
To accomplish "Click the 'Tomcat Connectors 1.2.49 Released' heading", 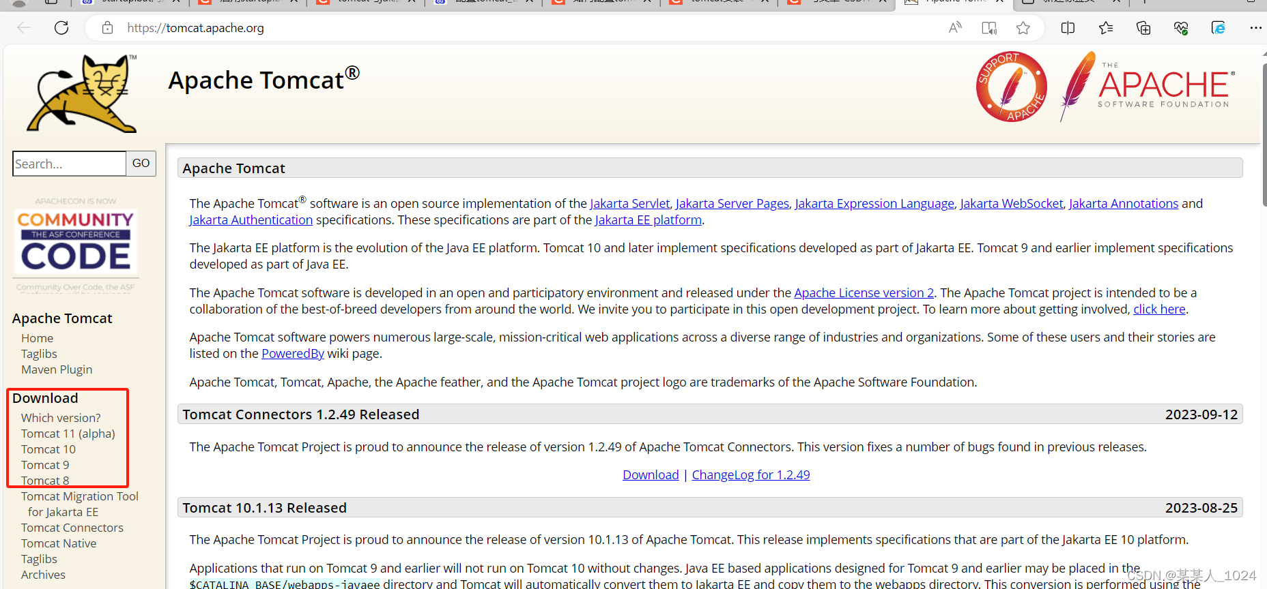I will click(301, 414).
